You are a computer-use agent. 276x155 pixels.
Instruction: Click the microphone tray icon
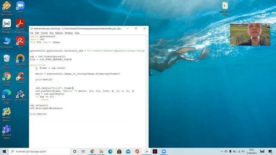coord(230,151)
